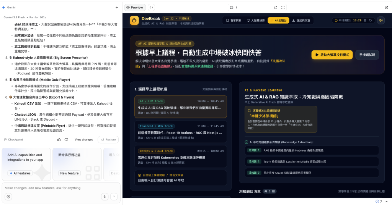This screenshot has width=392, height=205.
Task: Switch to the Preview tab
Action: click(135, 8)
